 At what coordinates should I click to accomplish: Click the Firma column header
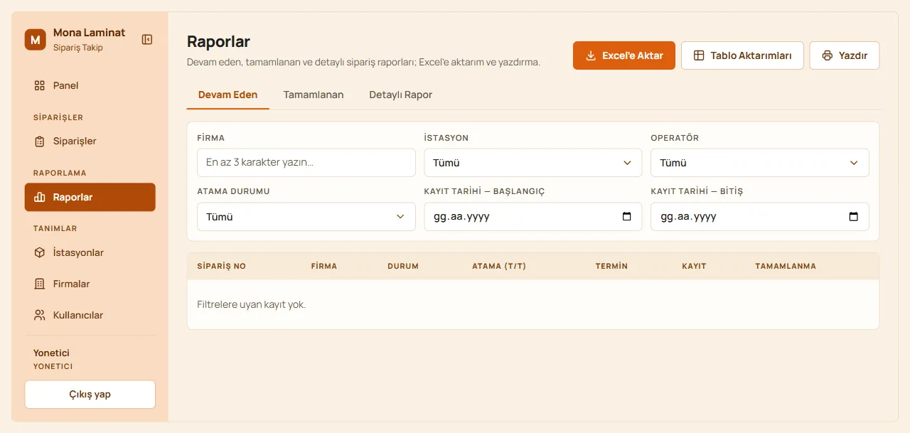click(324, 266)
